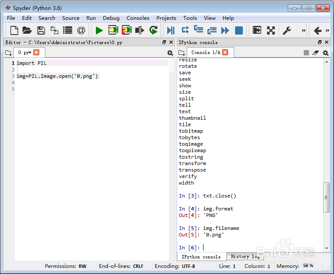
Task: Open editor options gear icon
Action: 170,53
